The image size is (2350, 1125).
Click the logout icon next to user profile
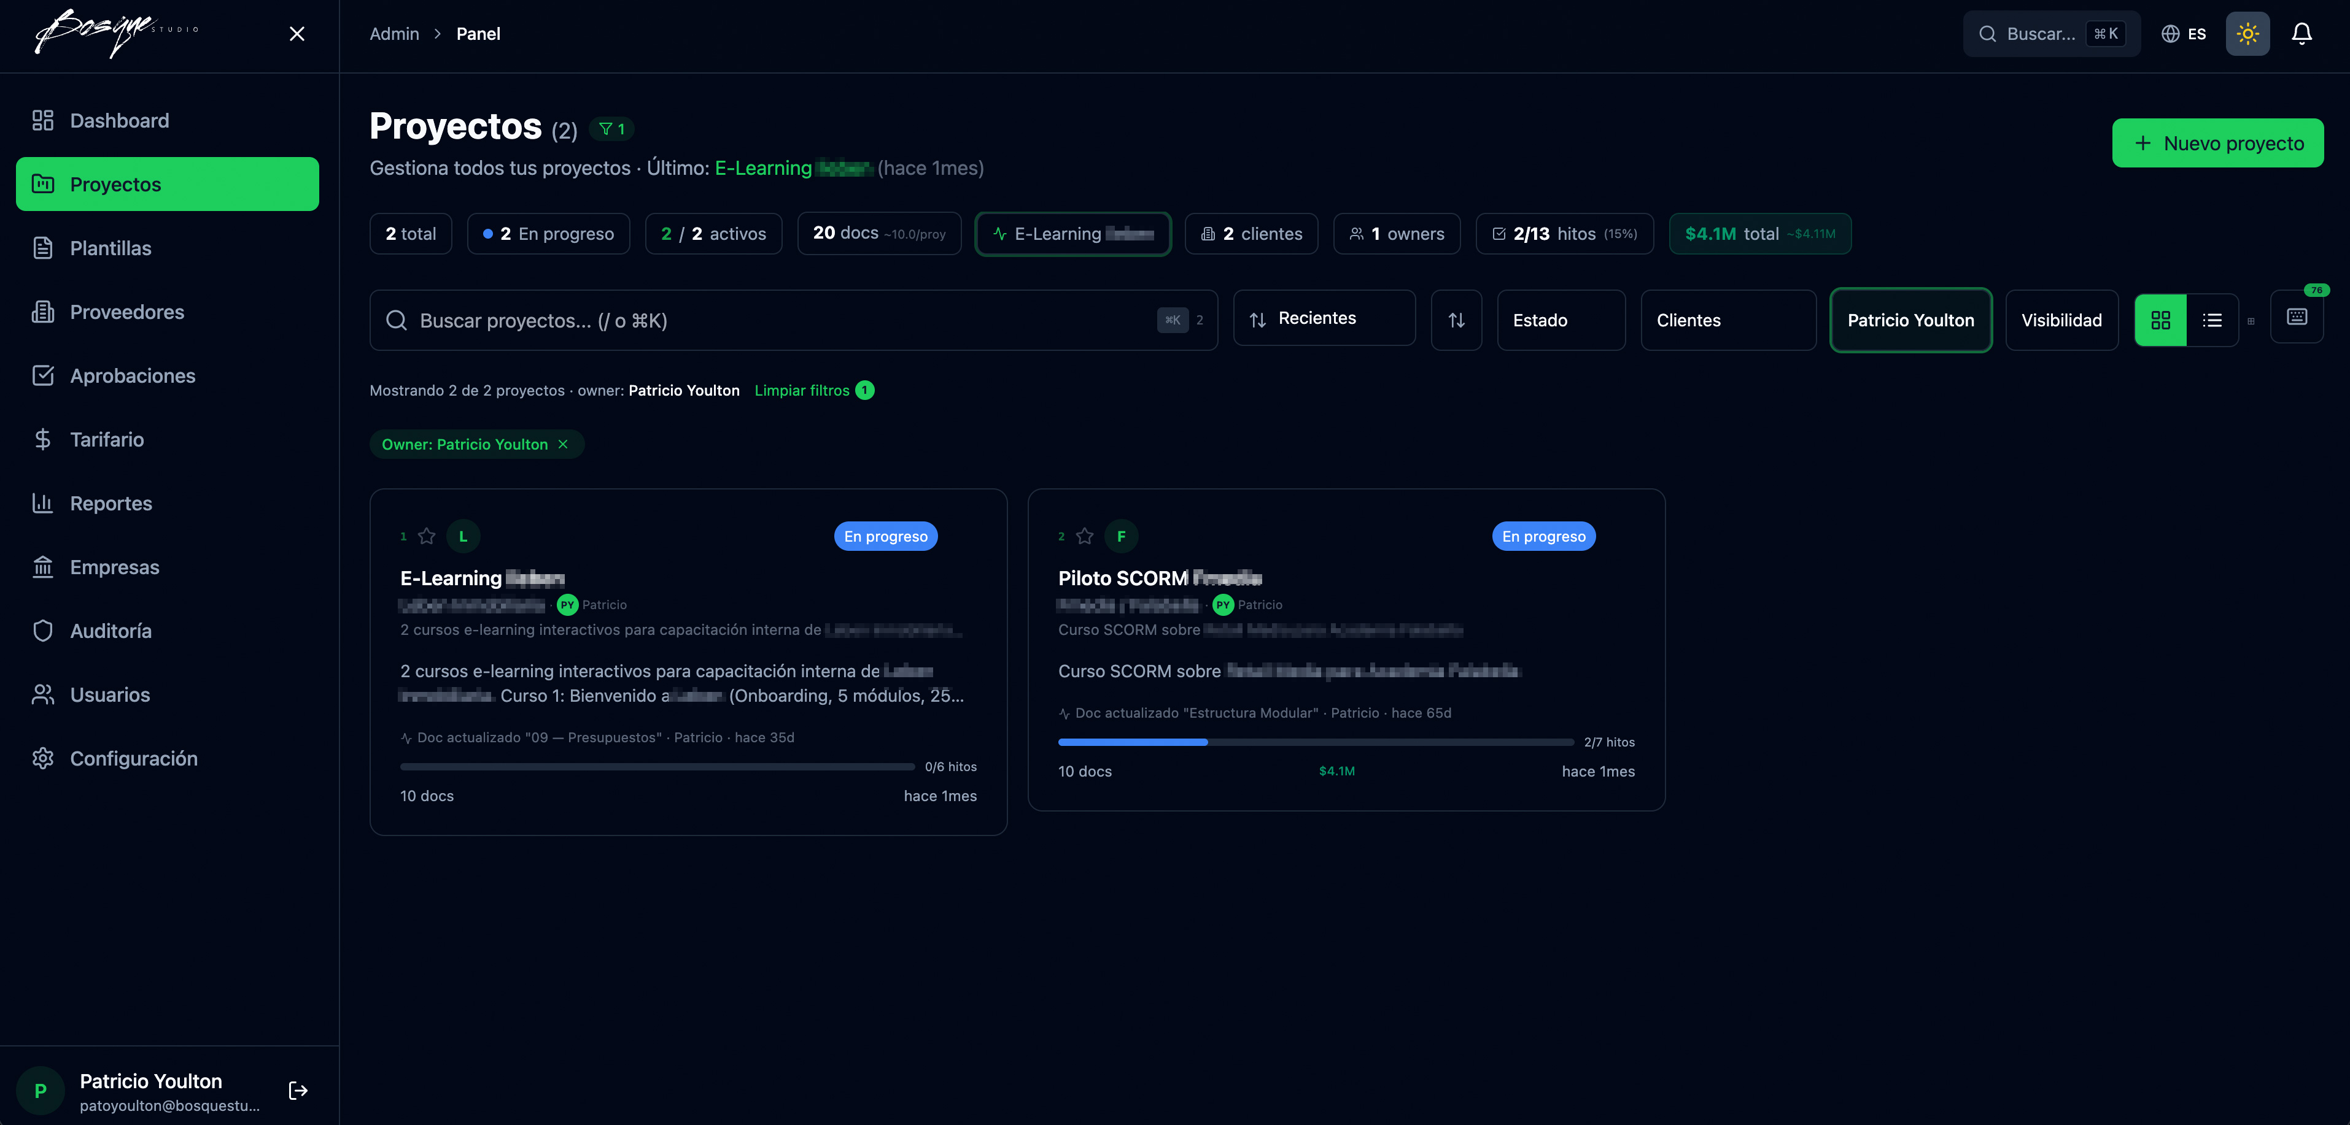[x=297, y=1091]
